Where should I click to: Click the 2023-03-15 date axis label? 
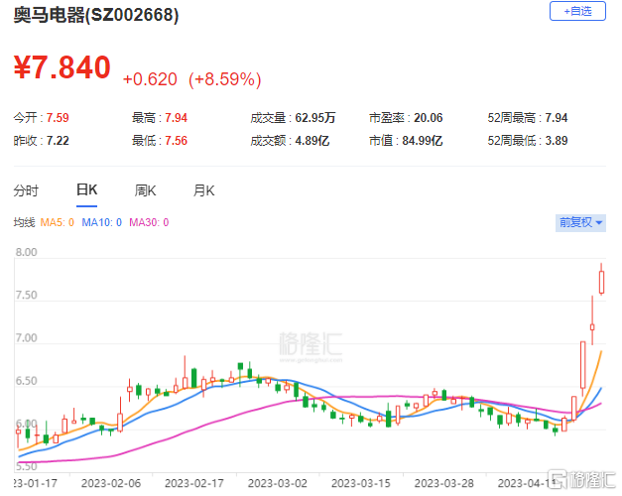361,483
